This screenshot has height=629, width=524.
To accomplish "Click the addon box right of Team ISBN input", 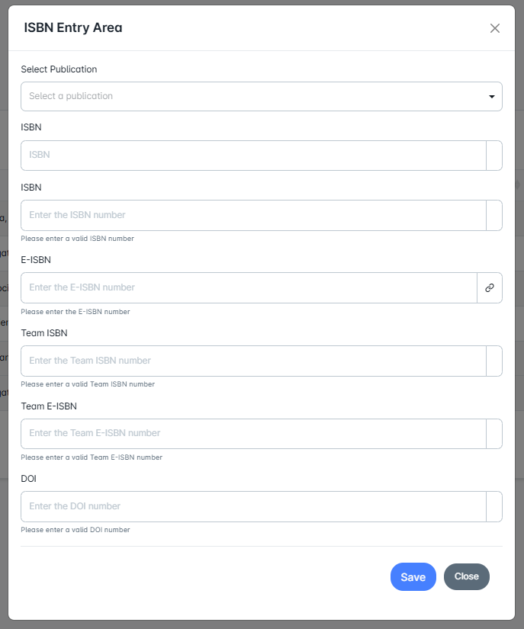I will pos(494,361).
